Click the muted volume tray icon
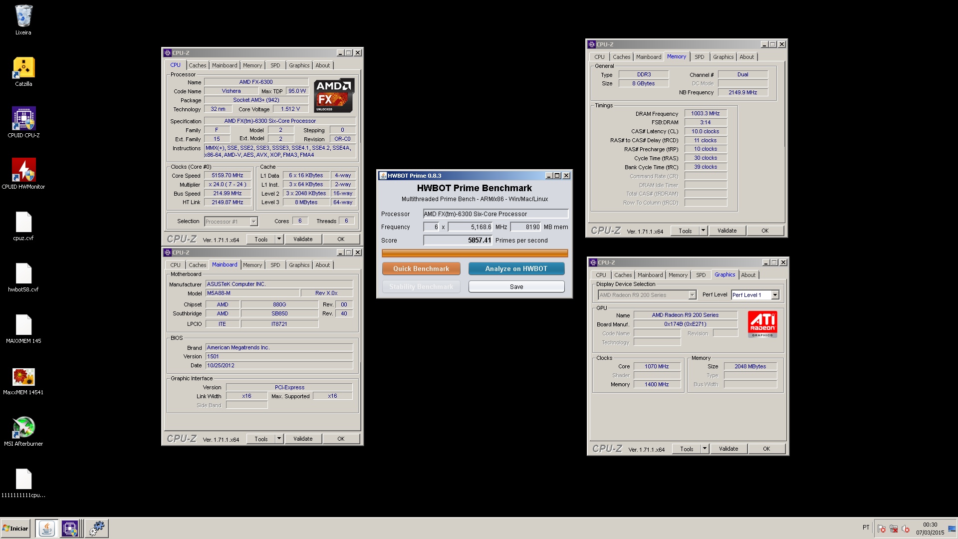The height and width of the screenshot is (539, 958). [906, 529]
